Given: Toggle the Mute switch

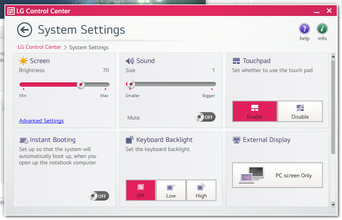Looking at the screenshot, I should (205, 117).
